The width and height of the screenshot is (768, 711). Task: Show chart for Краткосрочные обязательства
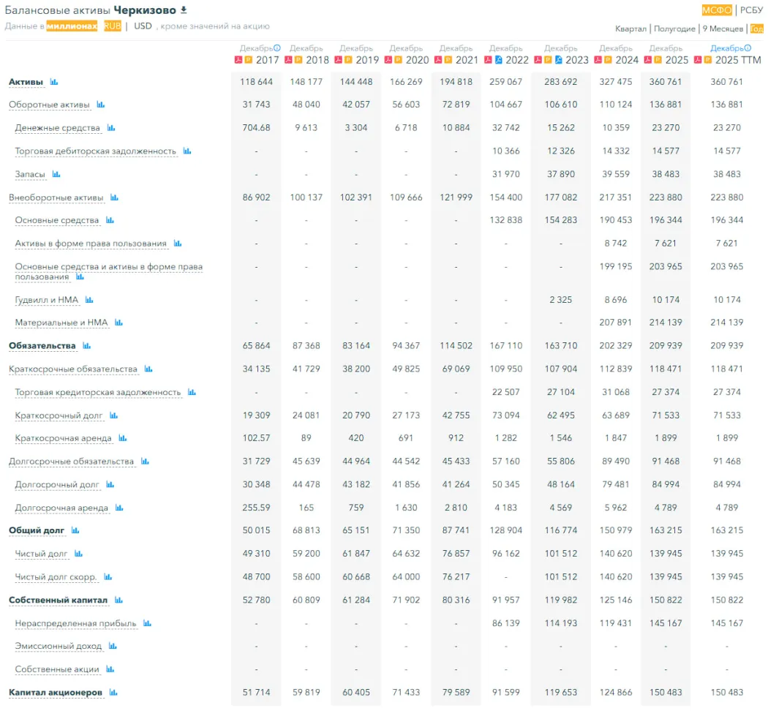click(148, 369)
